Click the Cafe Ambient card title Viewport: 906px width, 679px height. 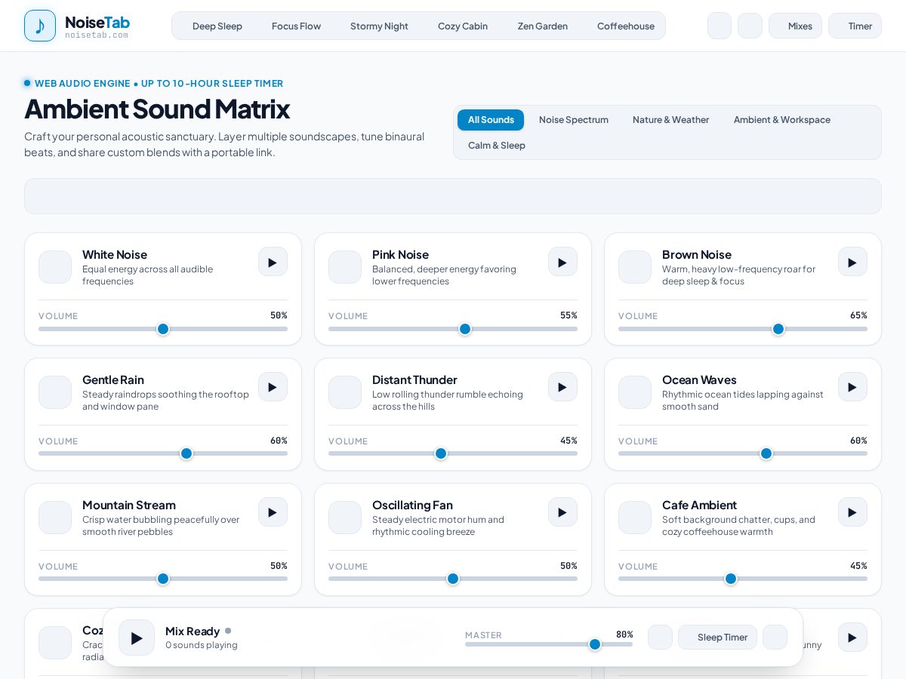tap(699, 505)
